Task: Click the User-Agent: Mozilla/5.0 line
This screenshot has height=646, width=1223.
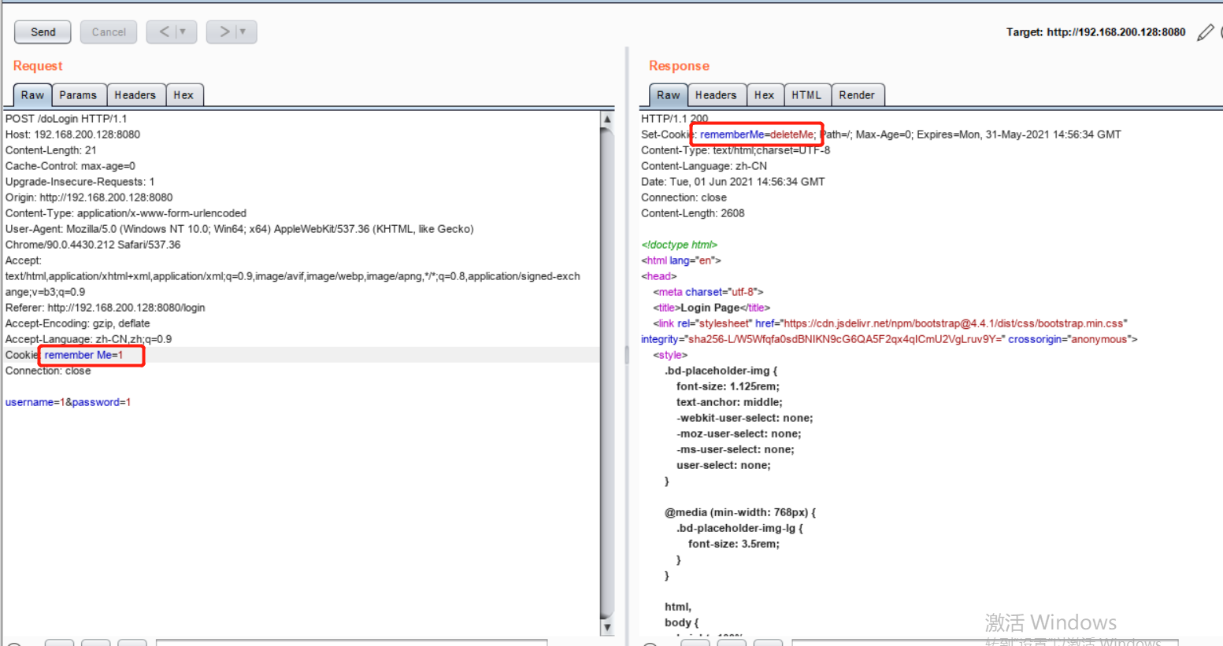Action: tap(239, 229)
